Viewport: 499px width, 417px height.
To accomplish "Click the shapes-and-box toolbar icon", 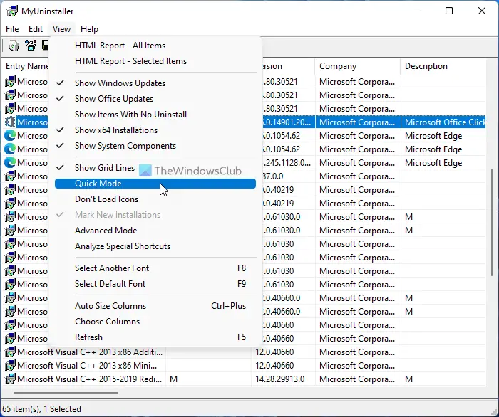I will pos(31,46).
